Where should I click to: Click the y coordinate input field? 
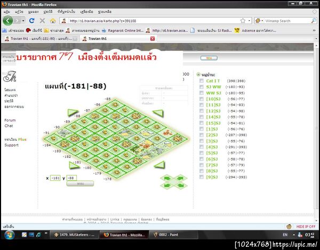pos(71,178)
